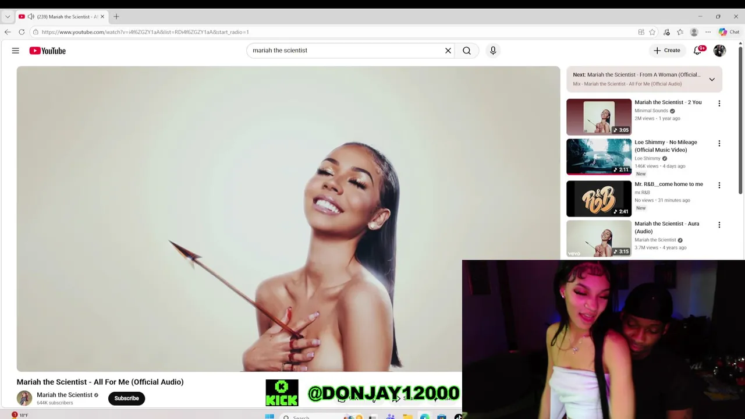Screen dimensions: 745x419
Task: Open the browser settings and more menu
Action: (708, 32)
